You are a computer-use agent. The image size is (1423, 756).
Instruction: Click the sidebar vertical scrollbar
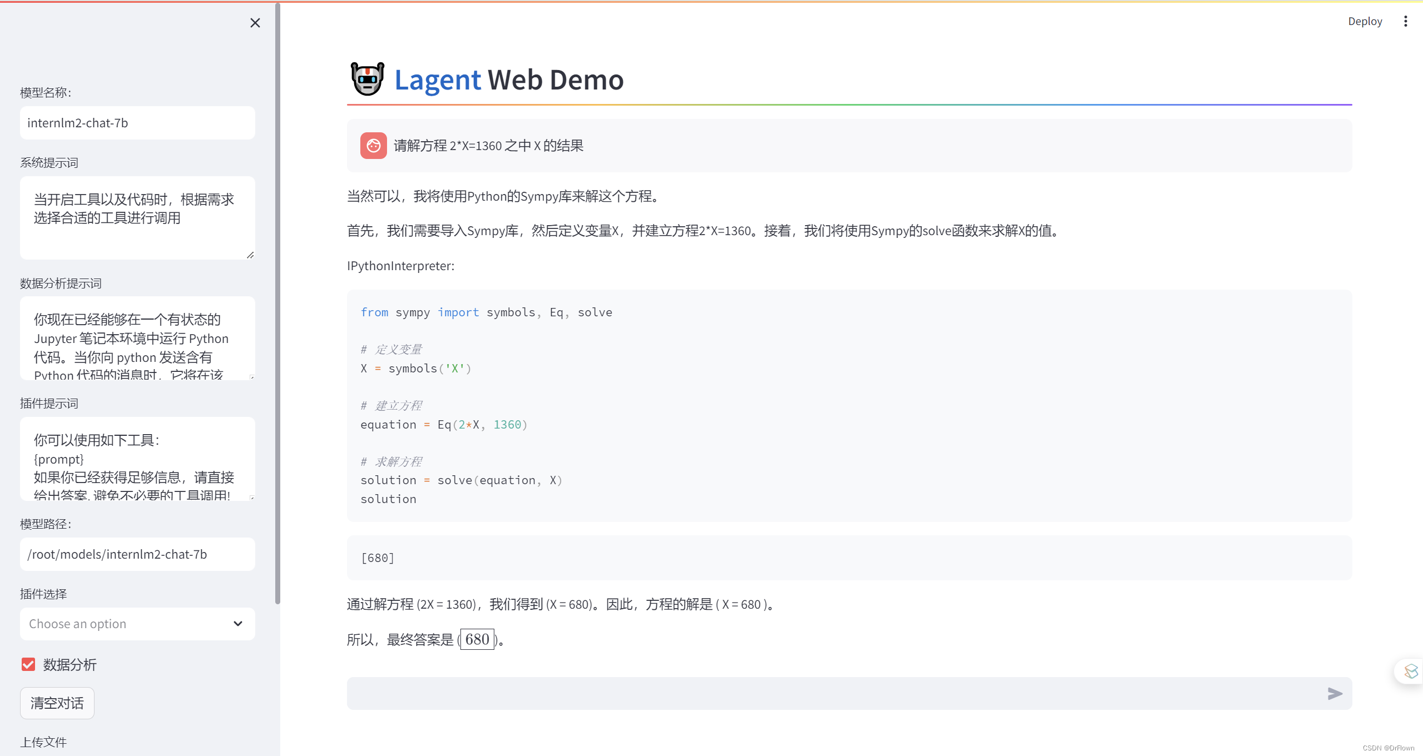tap(277, 303)
